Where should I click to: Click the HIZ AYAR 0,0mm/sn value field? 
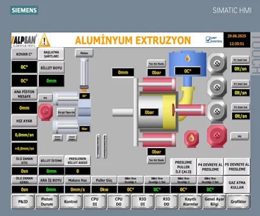coord(24,135)
